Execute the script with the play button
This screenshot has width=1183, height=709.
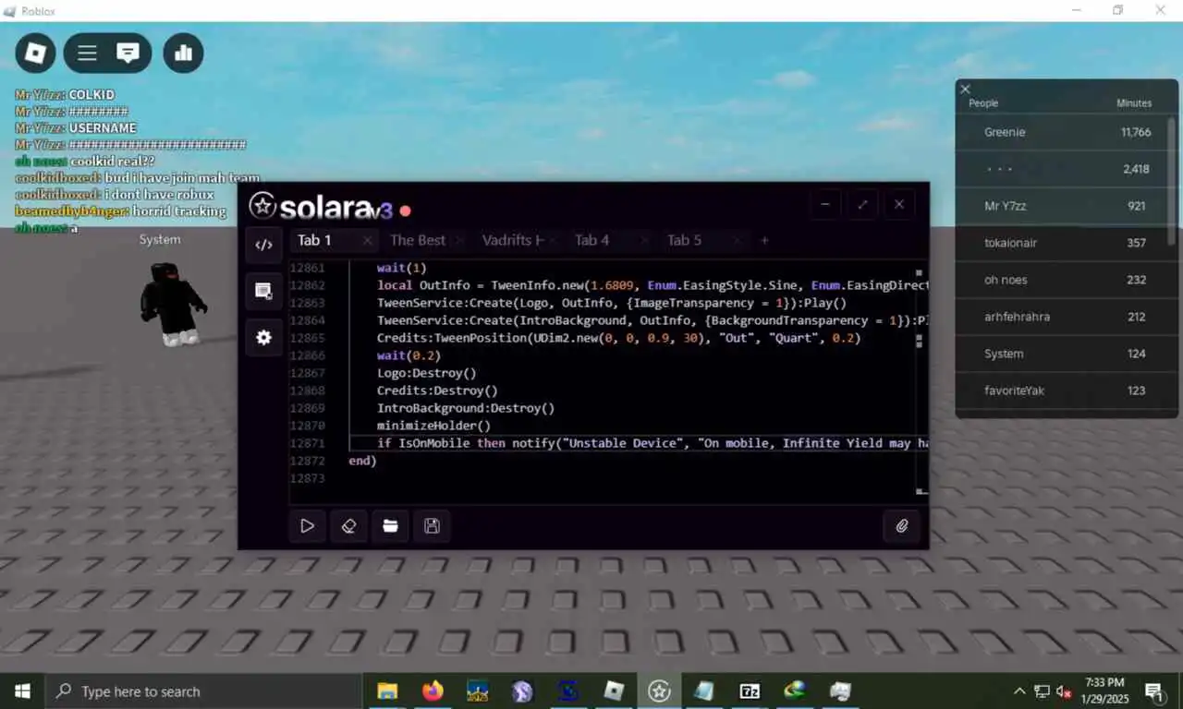click(307, 525)
